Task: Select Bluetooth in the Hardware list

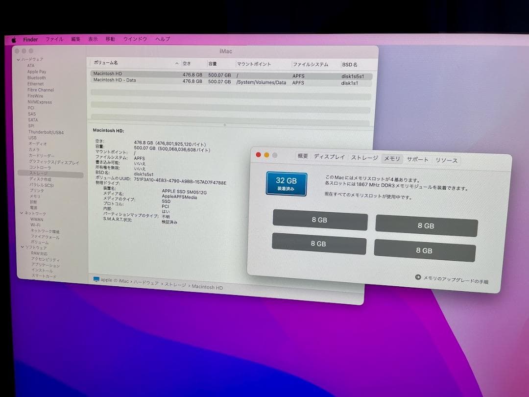Action: 36,78
